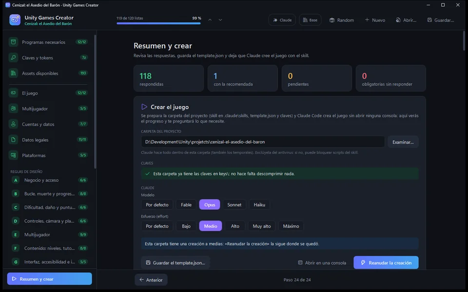Click the project folder path field
Image resolution: width=468 pixels, height=292 pixels.
tap(263, 142)
